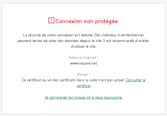Follow 'Je comprends les risques et je veux poursuivre'
This screenshot has width=167, height=116.
(83, 97)
